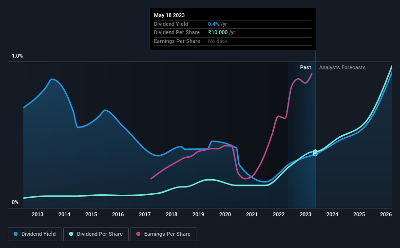Click the May 18 2023 tooltip date
400x248 pixels.
169,15
